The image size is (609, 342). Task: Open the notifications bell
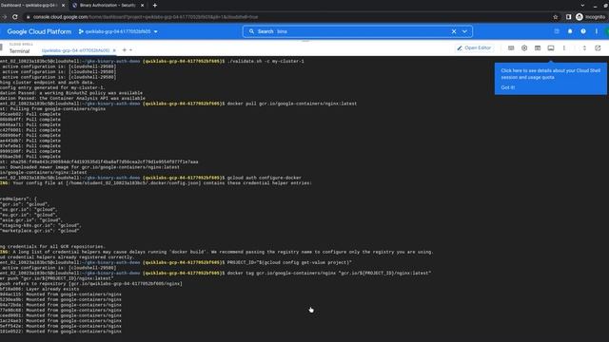tap(570, 31)
